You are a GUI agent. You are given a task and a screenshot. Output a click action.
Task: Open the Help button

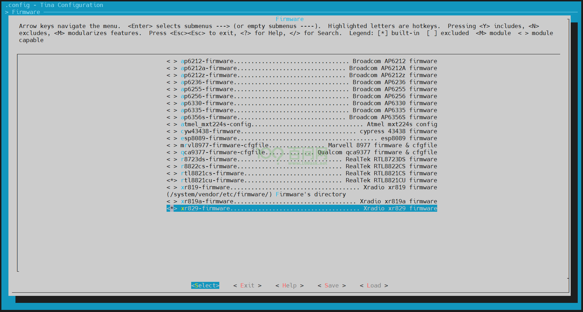289,285
